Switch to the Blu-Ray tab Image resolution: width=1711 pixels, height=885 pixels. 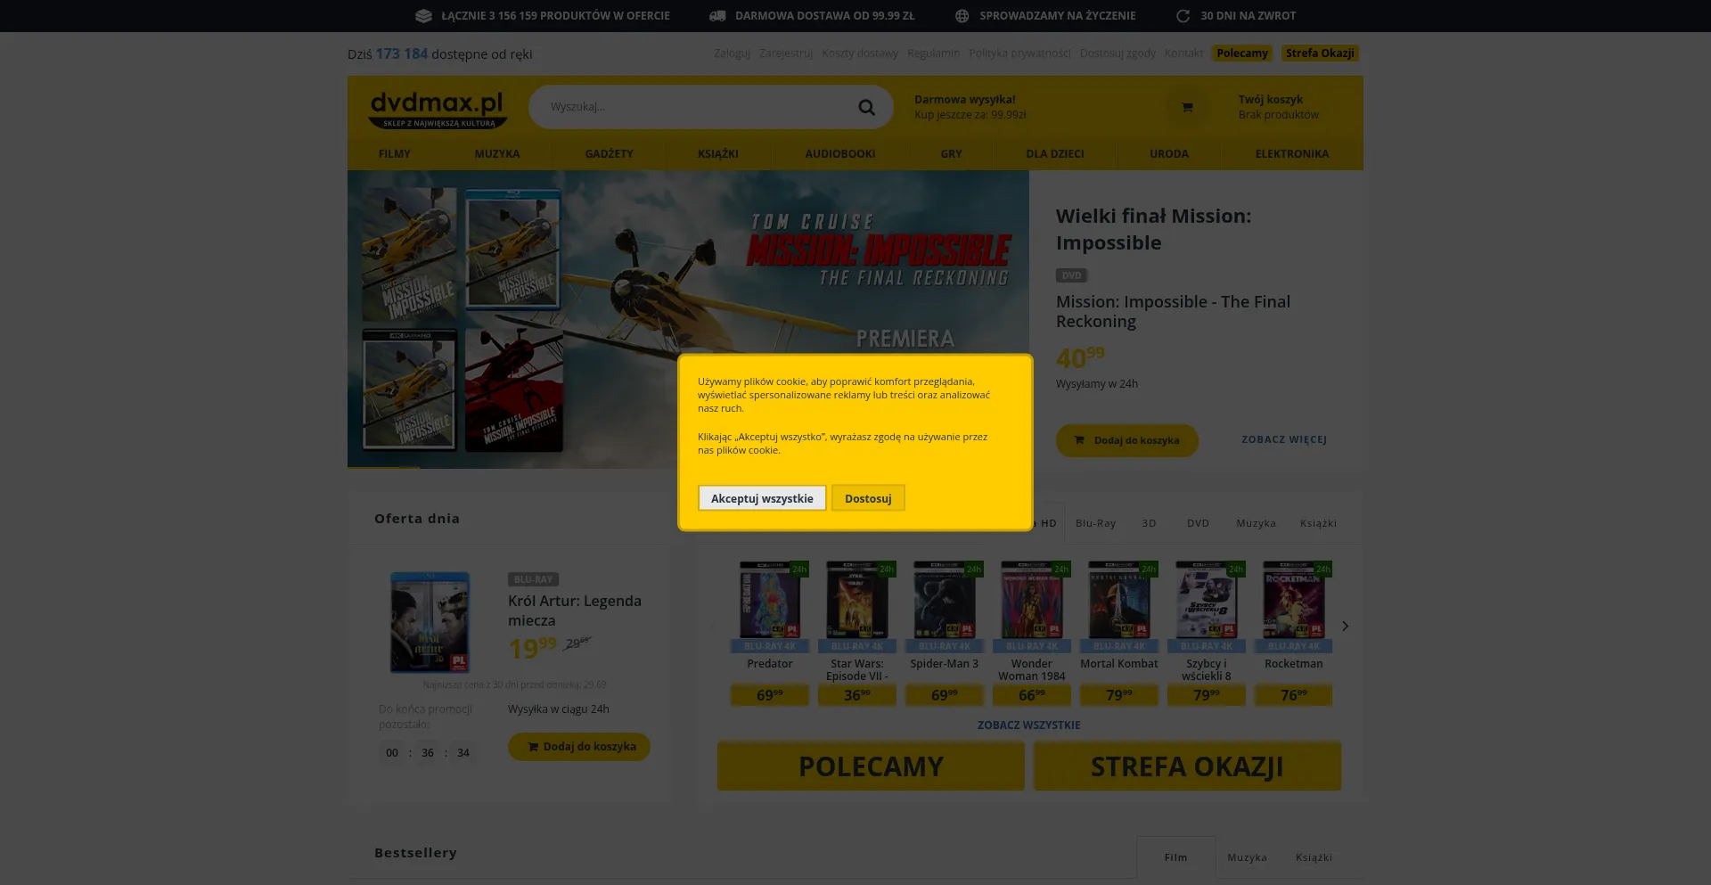(1095, 523)
